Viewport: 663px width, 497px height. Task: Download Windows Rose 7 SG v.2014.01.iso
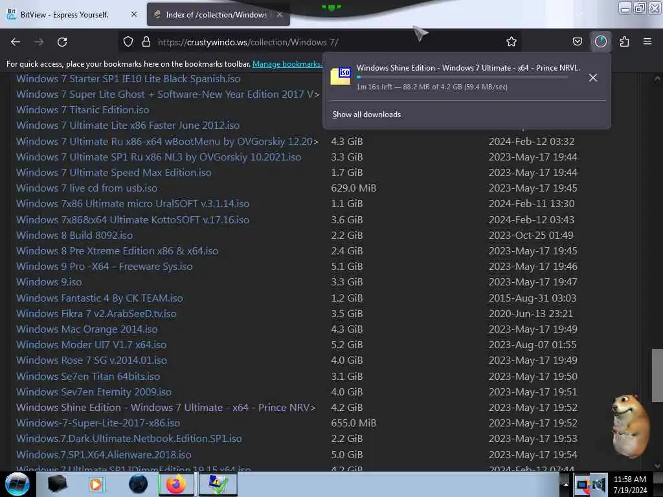(91, 360)
